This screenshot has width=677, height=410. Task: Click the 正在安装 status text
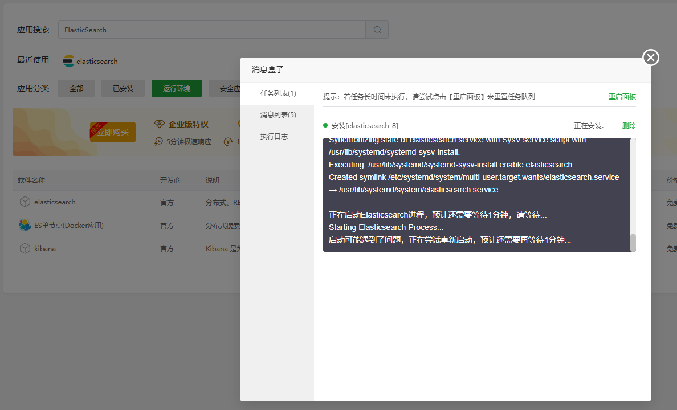click(x=589, y=126)
